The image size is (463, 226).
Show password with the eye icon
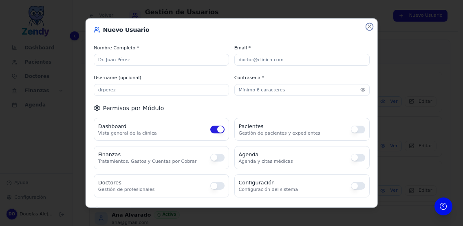(x=363, y=90)
